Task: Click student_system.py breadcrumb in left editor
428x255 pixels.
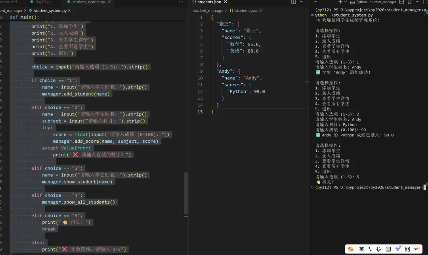Action: coord(50,11)
